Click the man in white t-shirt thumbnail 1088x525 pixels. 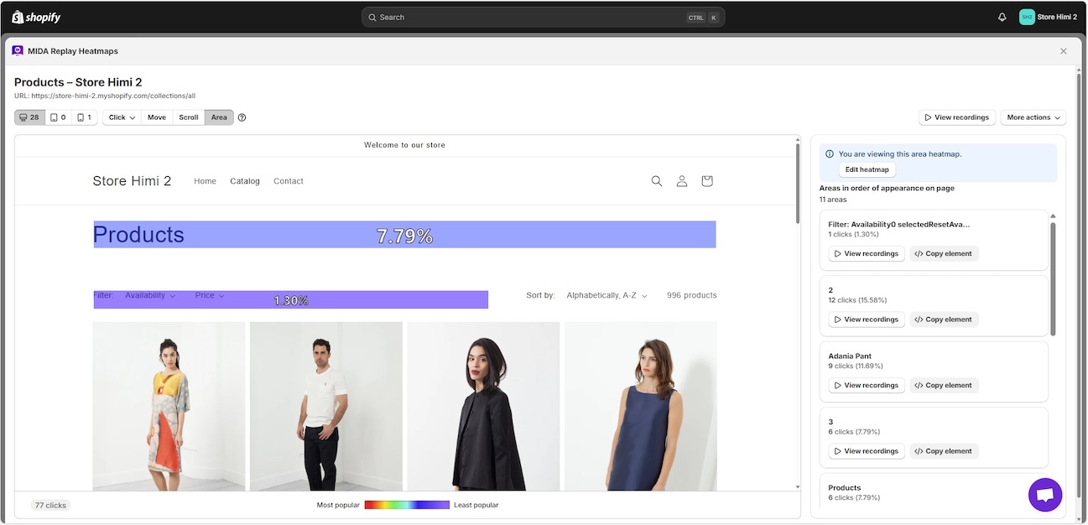point(326,406)
